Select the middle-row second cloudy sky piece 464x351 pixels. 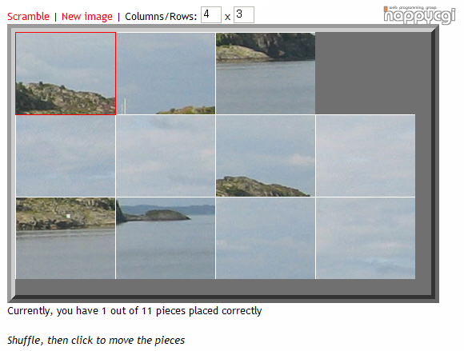(x=166, y=156)
